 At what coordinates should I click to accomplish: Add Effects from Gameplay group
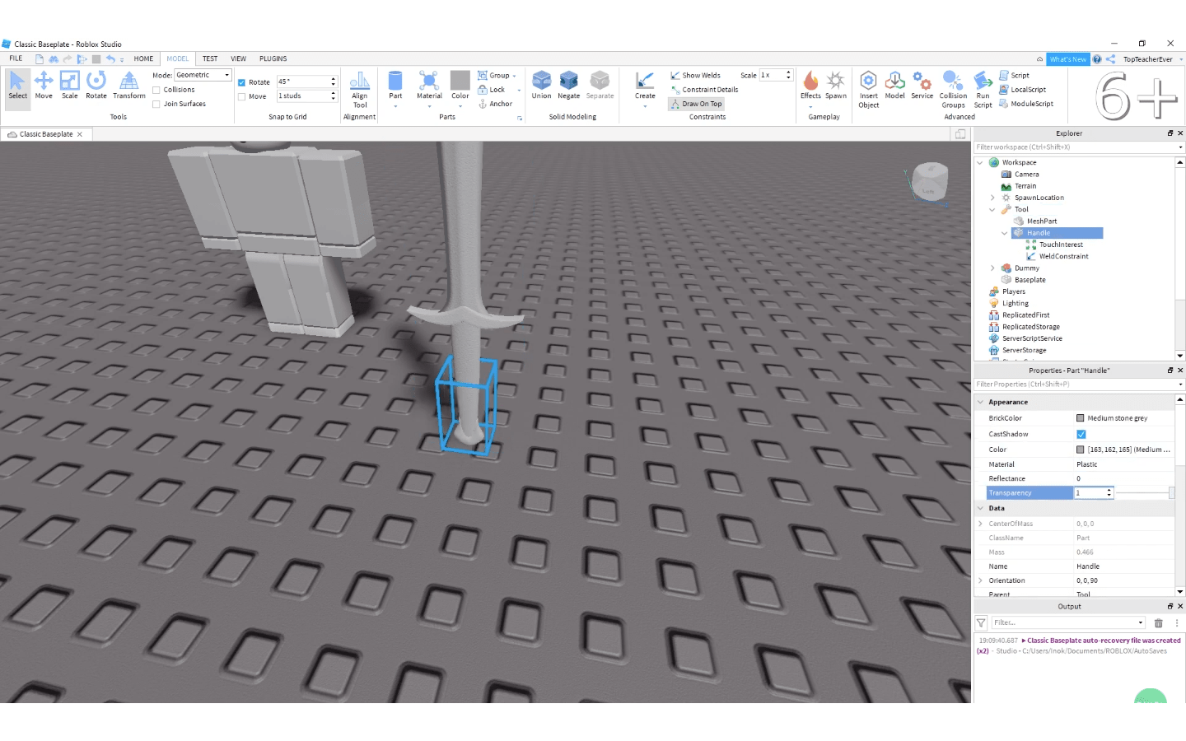(x=810, y=86)
